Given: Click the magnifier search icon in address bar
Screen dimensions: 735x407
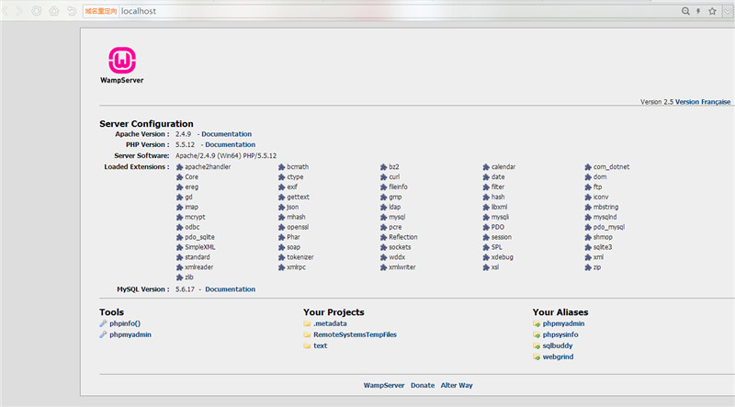Looking at the screenshot, I should pyautogui.click(x=685, y=11).
